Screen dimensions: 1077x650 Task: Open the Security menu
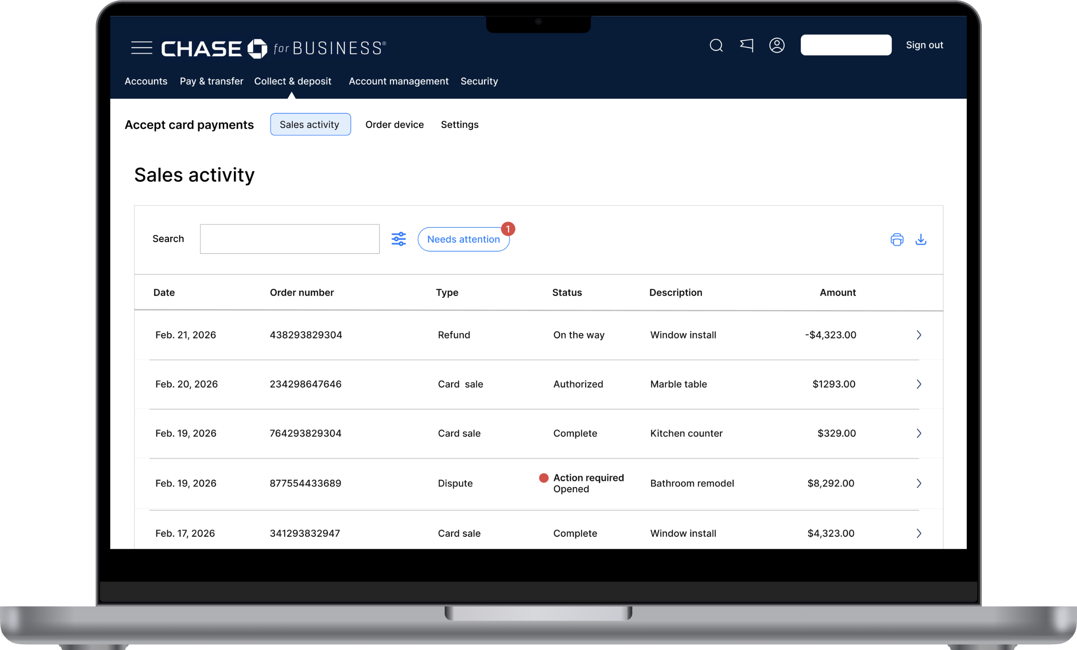479,81
